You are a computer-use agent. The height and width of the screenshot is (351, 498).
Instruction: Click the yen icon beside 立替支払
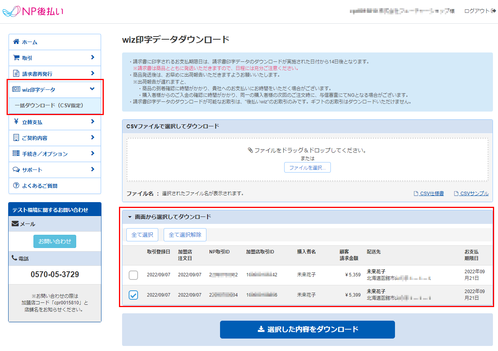click(16, 122)
